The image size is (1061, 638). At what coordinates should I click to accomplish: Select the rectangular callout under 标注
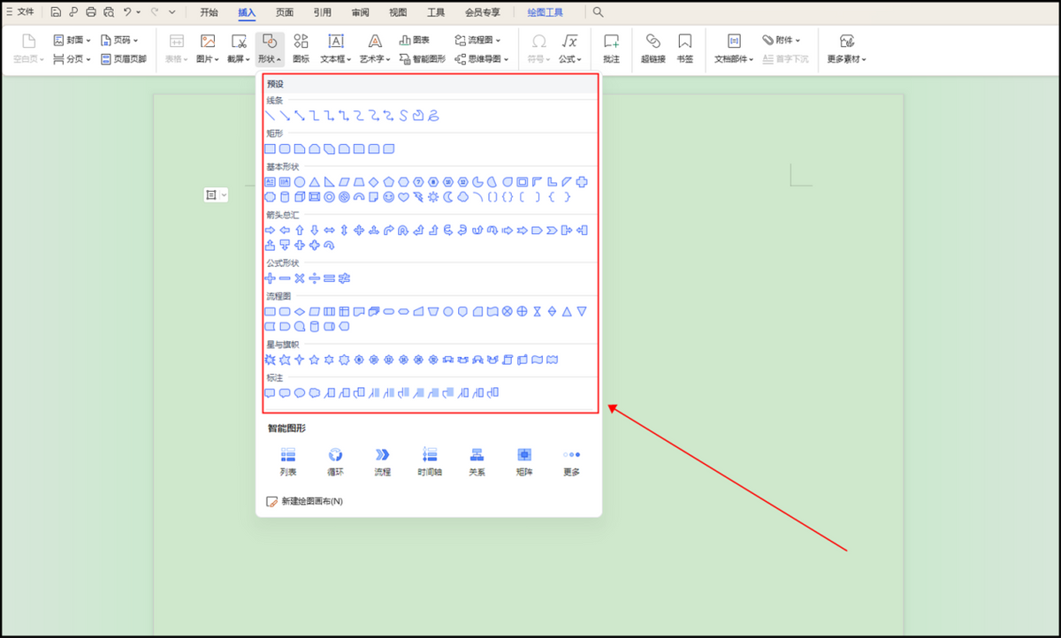(271, 392)
